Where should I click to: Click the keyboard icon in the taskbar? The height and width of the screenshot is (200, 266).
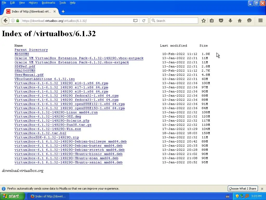pyautogui.click(x=228, y=196)
